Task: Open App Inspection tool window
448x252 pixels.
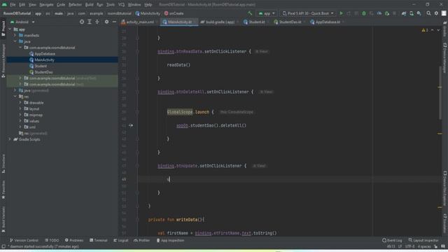Action: coord(170,240)
